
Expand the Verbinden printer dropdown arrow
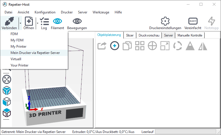20,23
